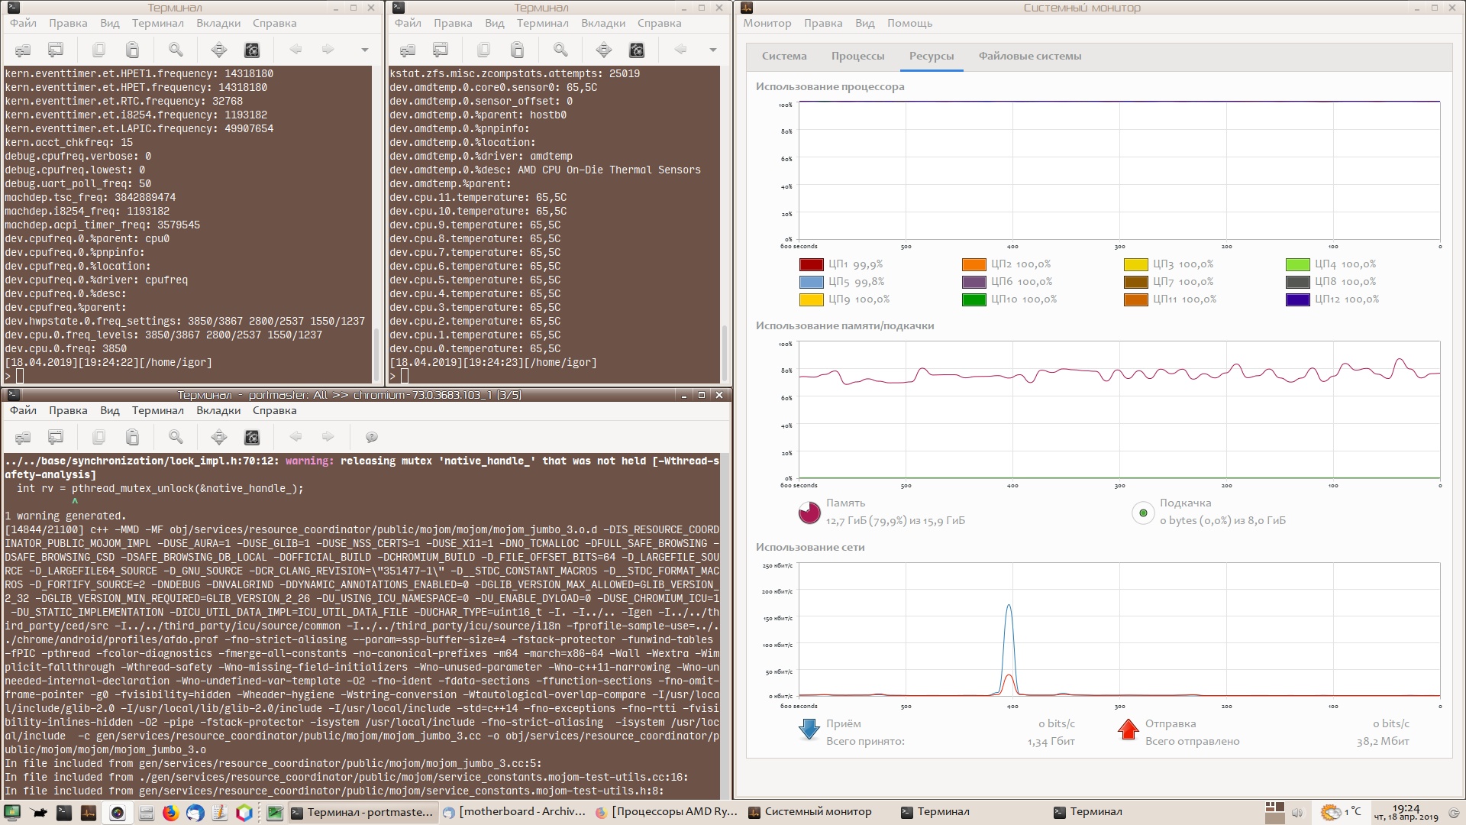Launch Firefox from the taskbar
The image size is (1466, 825).
coord(170,812)
